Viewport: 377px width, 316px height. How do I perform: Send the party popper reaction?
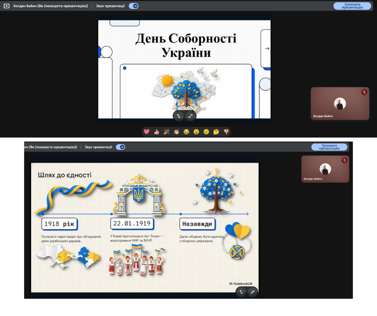166,132
